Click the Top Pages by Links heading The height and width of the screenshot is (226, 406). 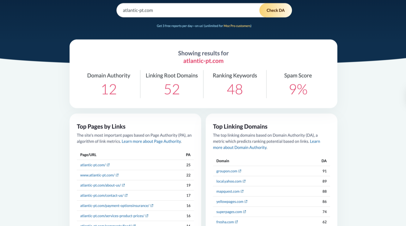pos(101,126)
